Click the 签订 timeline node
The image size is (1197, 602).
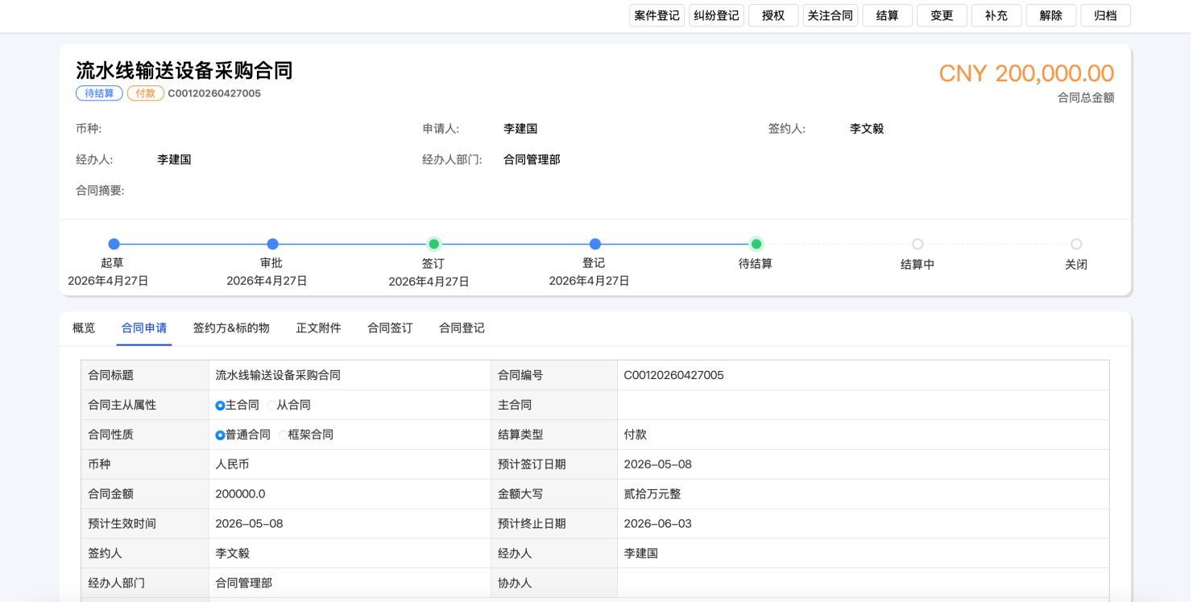tap(433, 244)
